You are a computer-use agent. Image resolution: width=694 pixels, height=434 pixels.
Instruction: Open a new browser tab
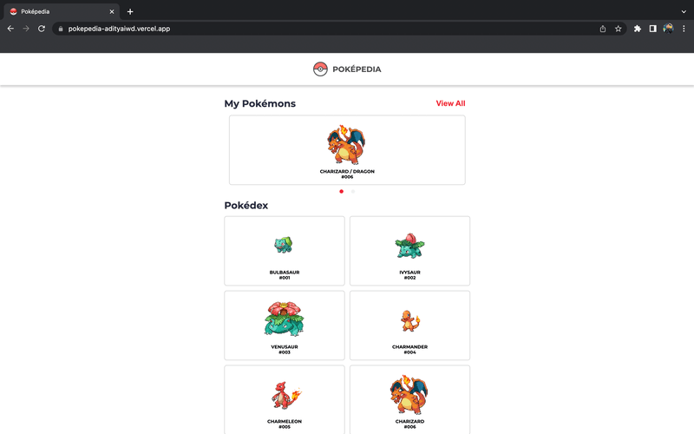pos(130,11)
